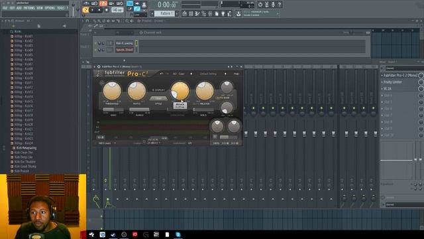Viewport: 424px width, 239px height.
Task: Open the PATTERNS menu
Action: click(29, 8)
